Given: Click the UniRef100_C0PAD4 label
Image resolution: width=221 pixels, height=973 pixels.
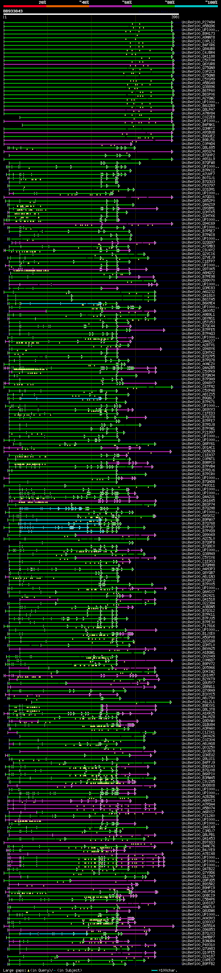Looking at the screenshot, I should tap(198, 144).
